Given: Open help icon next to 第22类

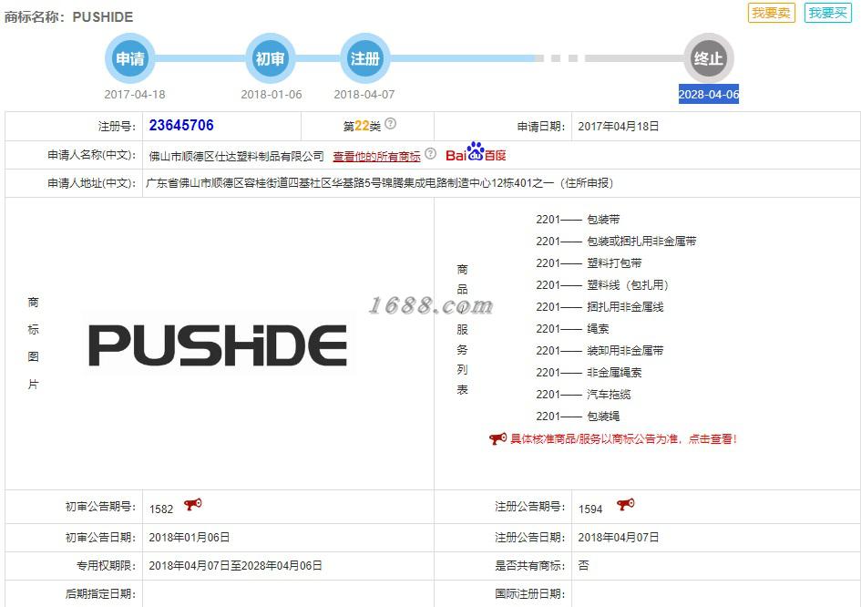Looking at the screenshot, I should pos(390,124).
